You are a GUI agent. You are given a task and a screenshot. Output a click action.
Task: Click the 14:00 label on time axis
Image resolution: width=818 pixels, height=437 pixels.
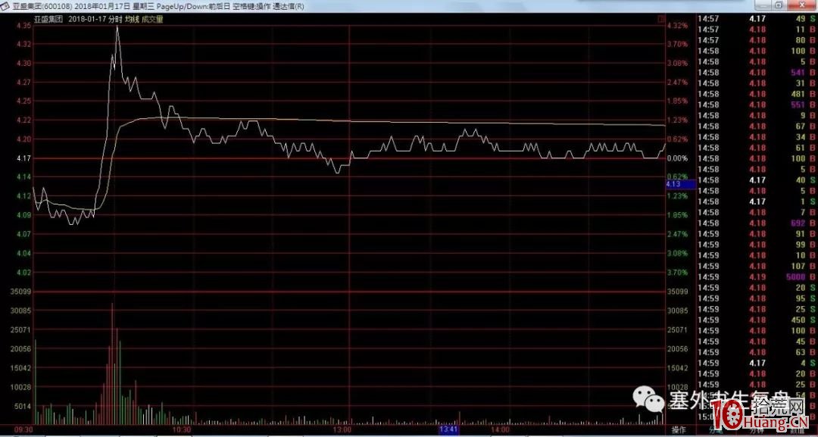(500, 430)
